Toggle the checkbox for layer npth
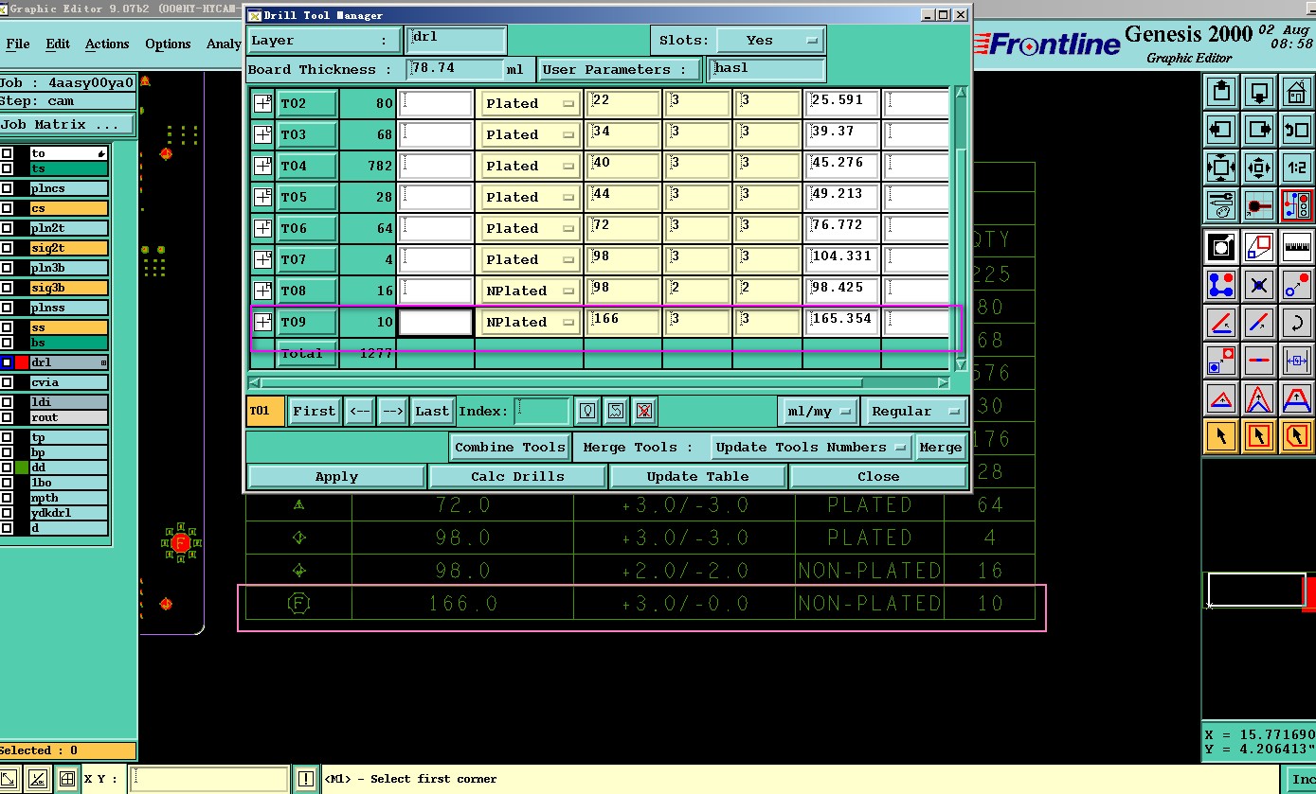Viewport: 1316px width, 794px height. pos(7,498)
